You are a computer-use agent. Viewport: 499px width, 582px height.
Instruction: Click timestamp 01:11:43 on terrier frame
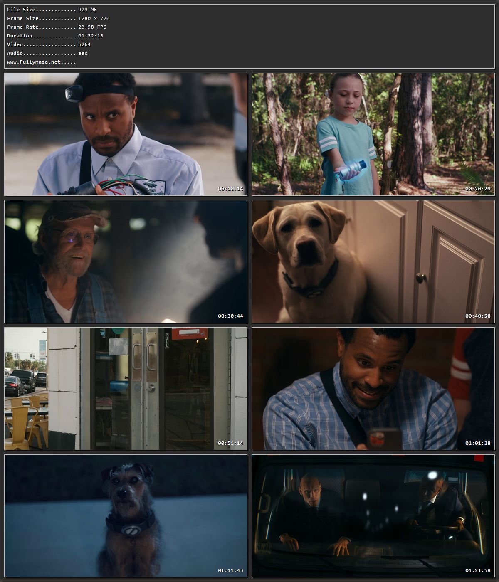[x=230, y=570]
